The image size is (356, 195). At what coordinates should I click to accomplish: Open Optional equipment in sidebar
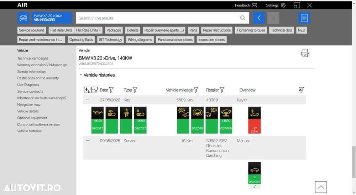32,118
